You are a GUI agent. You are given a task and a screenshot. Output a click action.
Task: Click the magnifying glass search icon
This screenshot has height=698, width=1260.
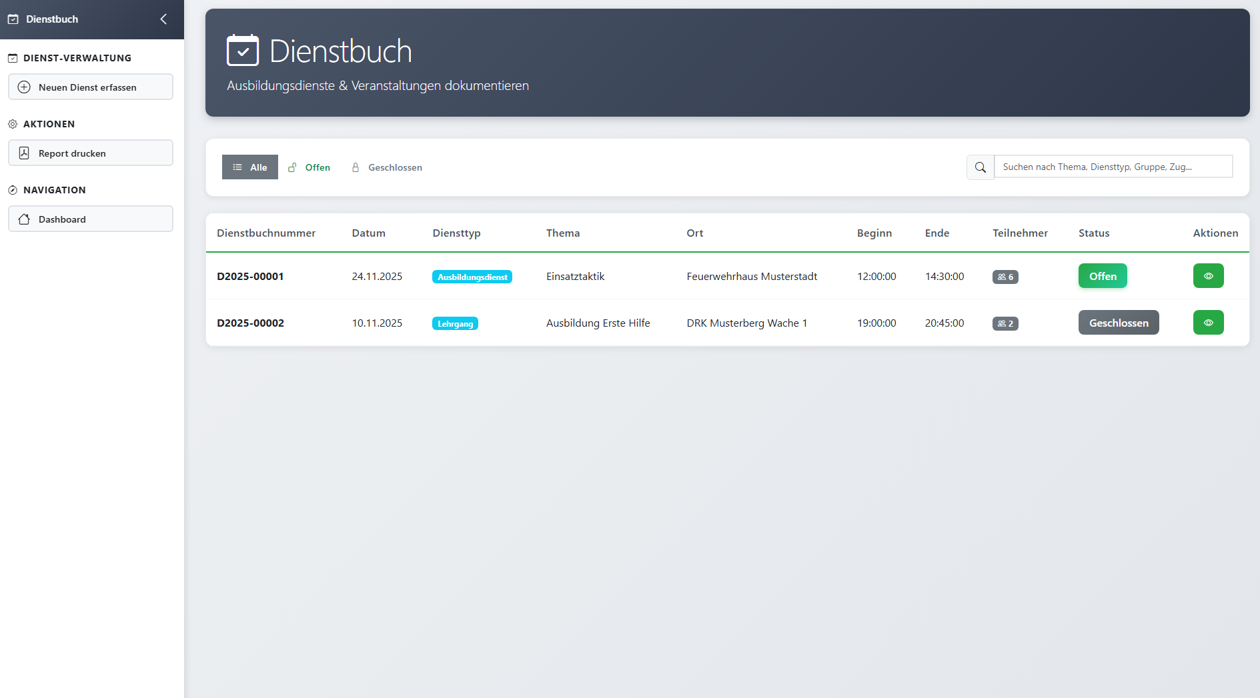[980, 167]
